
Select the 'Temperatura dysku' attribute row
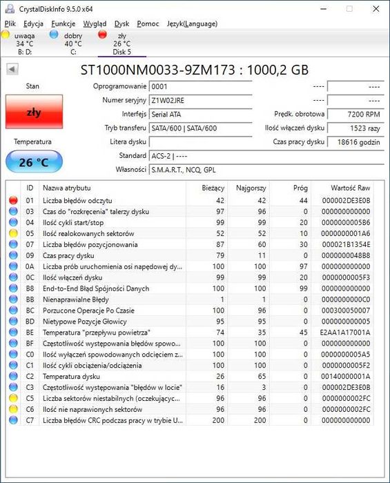[191, 377]
